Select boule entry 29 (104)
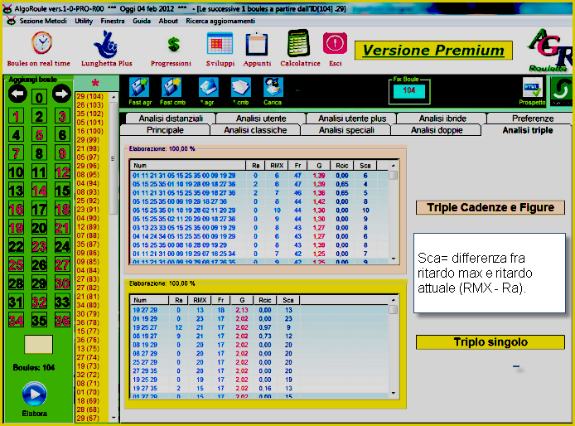Screen dimensions: 575x426 coord(90,96)
